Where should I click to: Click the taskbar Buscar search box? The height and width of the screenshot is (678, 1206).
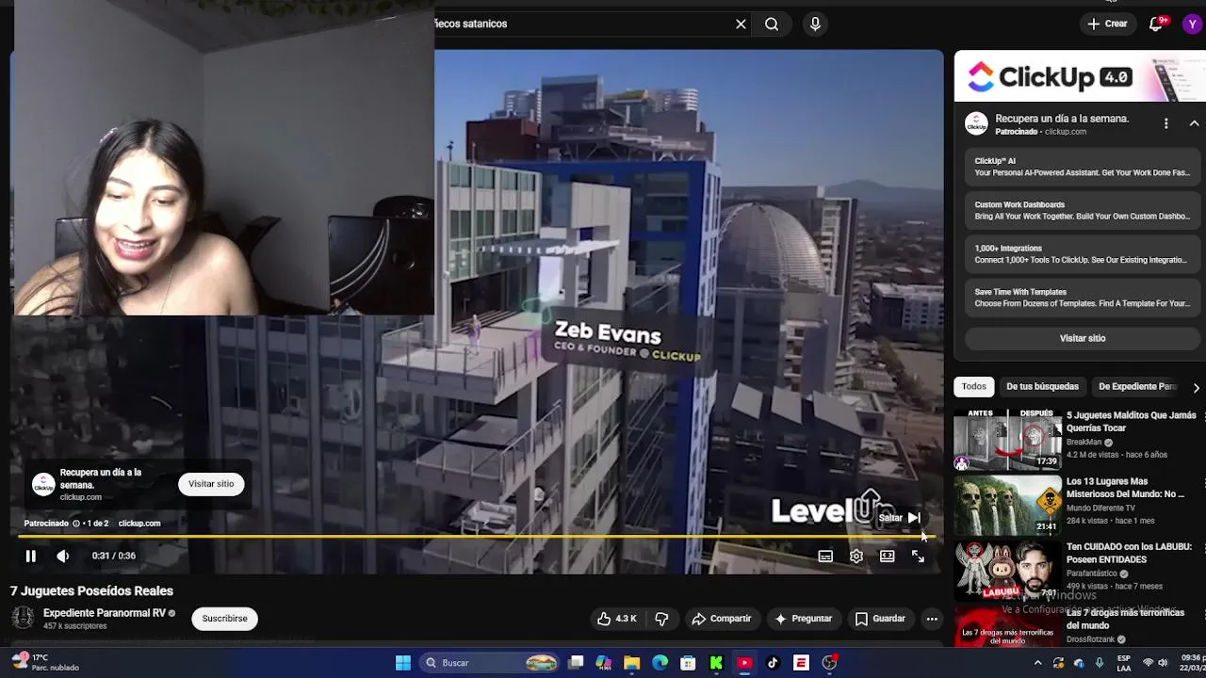490,663
